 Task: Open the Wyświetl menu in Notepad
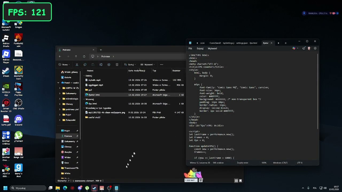coord(212,49)
